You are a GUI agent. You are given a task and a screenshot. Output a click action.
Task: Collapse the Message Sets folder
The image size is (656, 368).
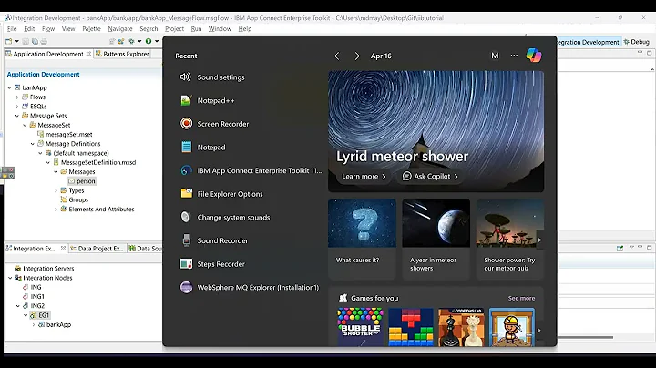point(17,116)
